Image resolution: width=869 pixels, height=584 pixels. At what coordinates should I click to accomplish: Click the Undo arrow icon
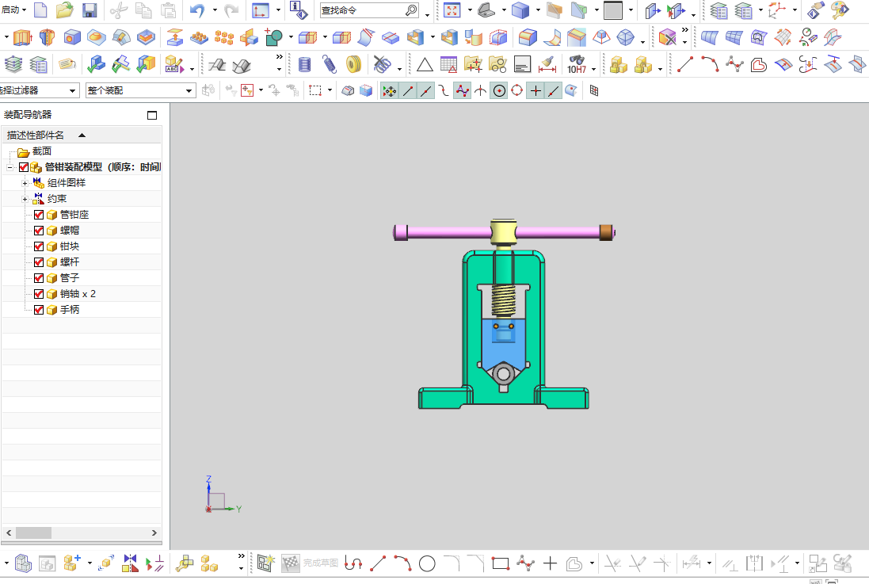tap(197, 10)
